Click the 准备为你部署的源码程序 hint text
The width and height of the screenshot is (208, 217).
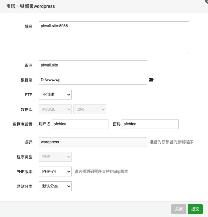click(171, 142)
